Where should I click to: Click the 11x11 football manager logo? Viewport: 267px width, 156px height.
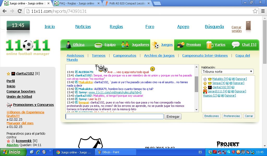(28, 47)
